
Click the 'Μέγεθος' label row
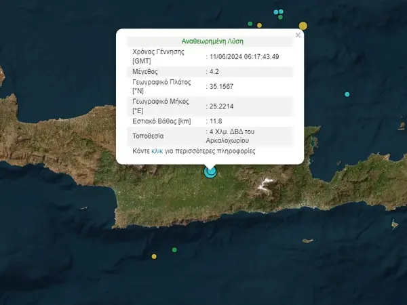pos(147,71)
